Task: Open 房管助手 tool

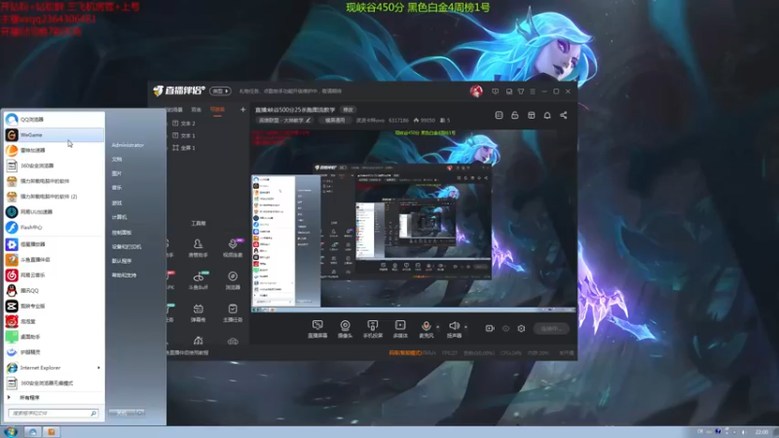Action: [198, 248]
